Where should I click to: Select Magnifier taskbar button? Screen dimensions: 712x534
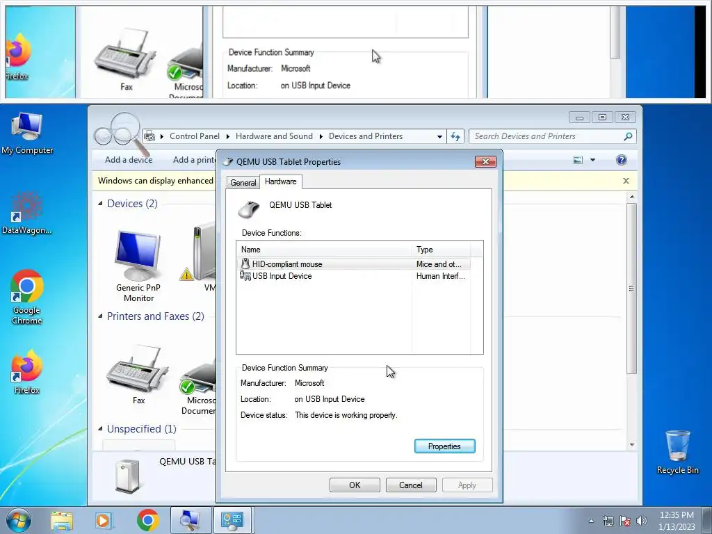tap(191, 520)
